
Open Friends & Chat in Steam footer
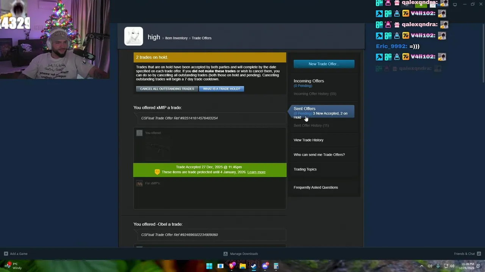pyautogui.click(x=468, y=254)
